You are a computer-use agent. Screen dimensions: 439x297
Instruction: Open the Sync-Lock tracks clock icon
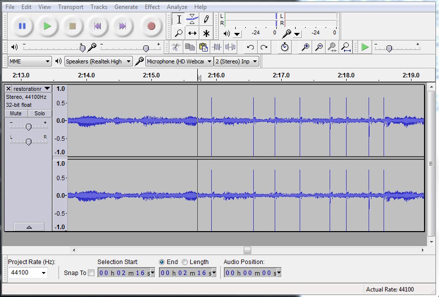tap(285, 47)
